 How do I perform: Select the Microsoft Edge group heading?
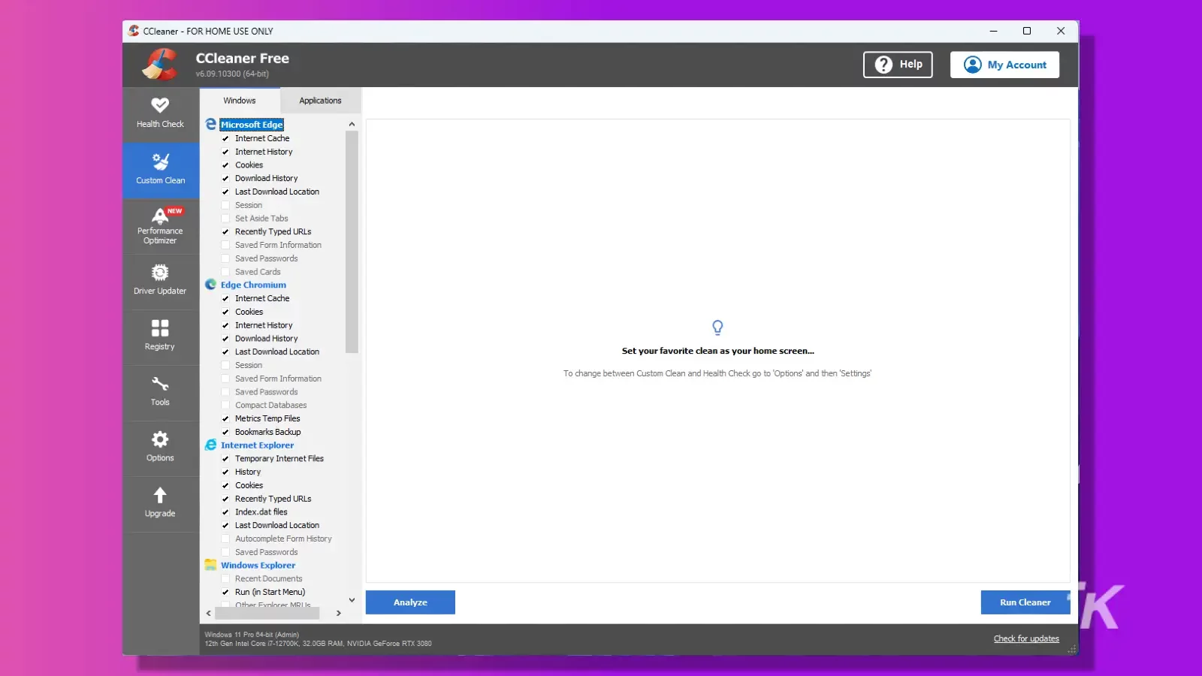pyautogui.click(x=252, y=125)
